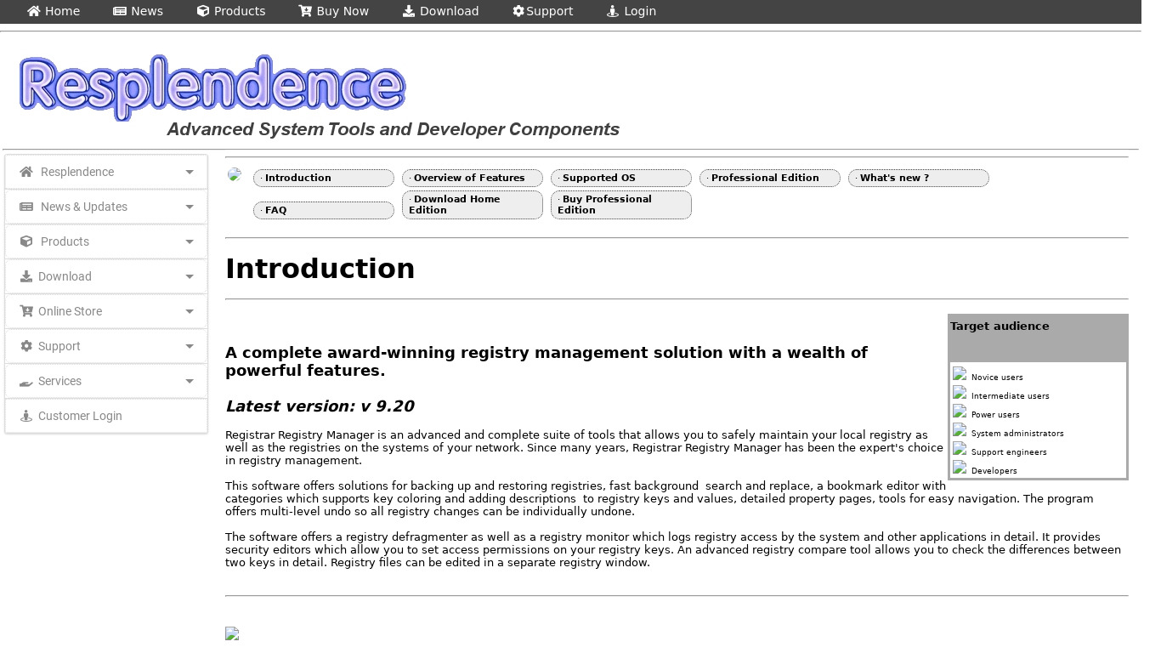Click the cart icon in Online Store sidebar row
The height and width of the screenshot is (653, 1161).
pos(26,311)
